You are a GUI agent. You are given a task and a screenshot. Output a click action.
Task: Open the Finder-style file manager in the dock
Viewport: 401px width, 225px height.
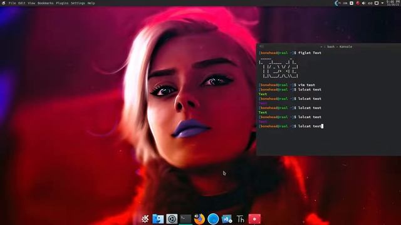158,219
